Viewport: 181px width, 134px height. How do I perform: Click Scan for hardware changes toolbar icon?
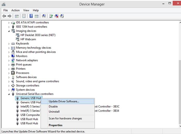(44, 16)
